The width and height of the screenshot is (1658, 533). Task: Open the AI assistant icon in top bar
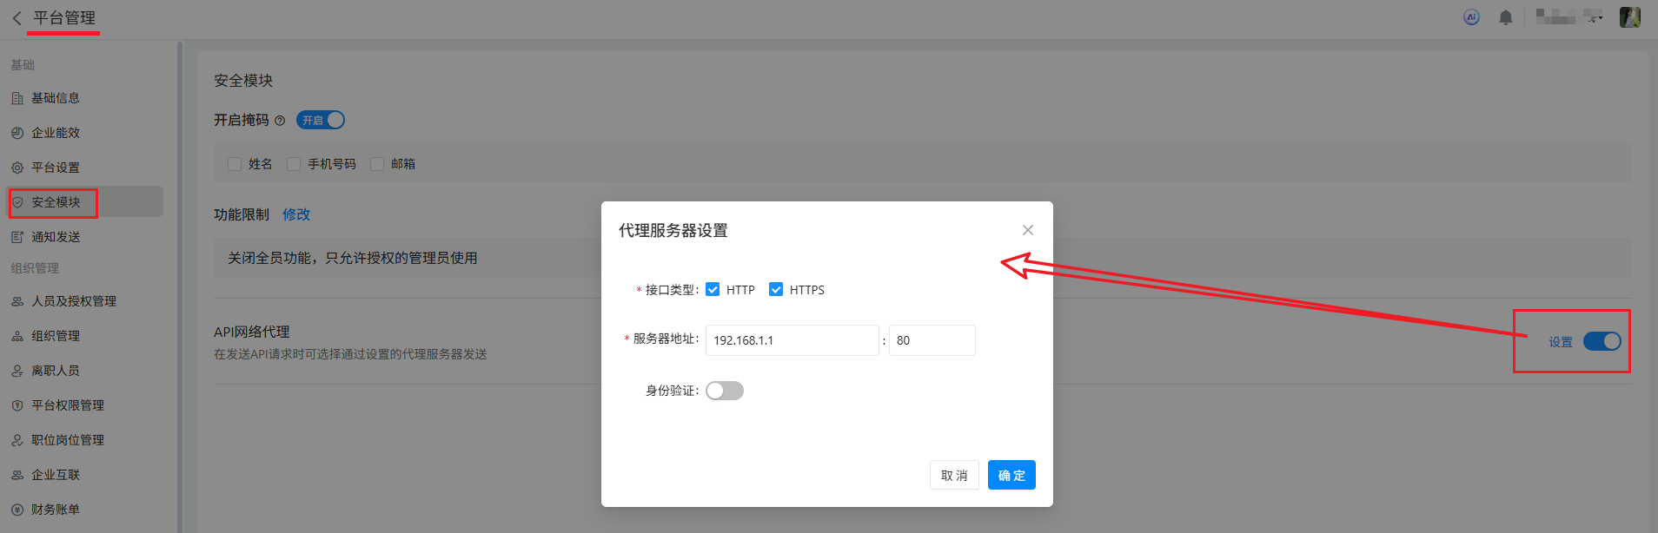point(1471,17)
